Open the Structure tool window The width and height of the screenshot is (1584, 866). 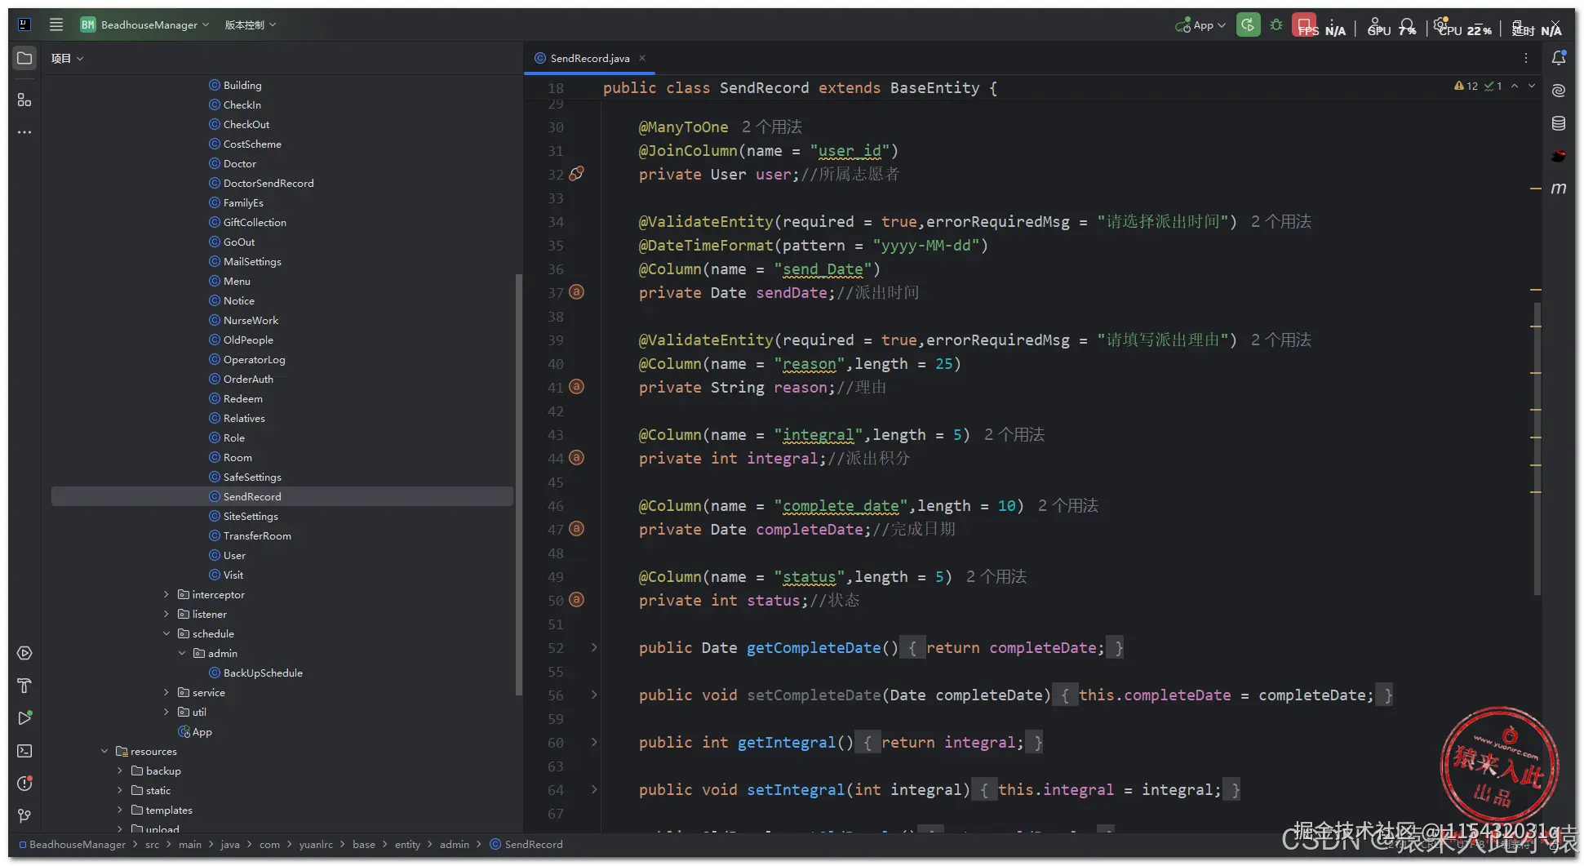pyautogui.click(x=24, y=100)
